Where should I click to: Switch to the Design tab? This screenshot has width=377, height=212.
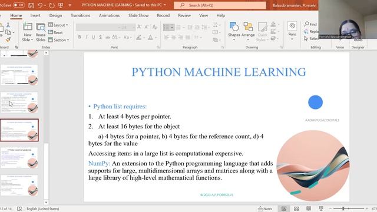55,15
